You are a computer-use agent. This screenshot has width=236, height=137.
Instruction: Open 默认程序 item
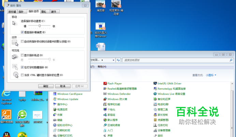[x=110, y=120]
